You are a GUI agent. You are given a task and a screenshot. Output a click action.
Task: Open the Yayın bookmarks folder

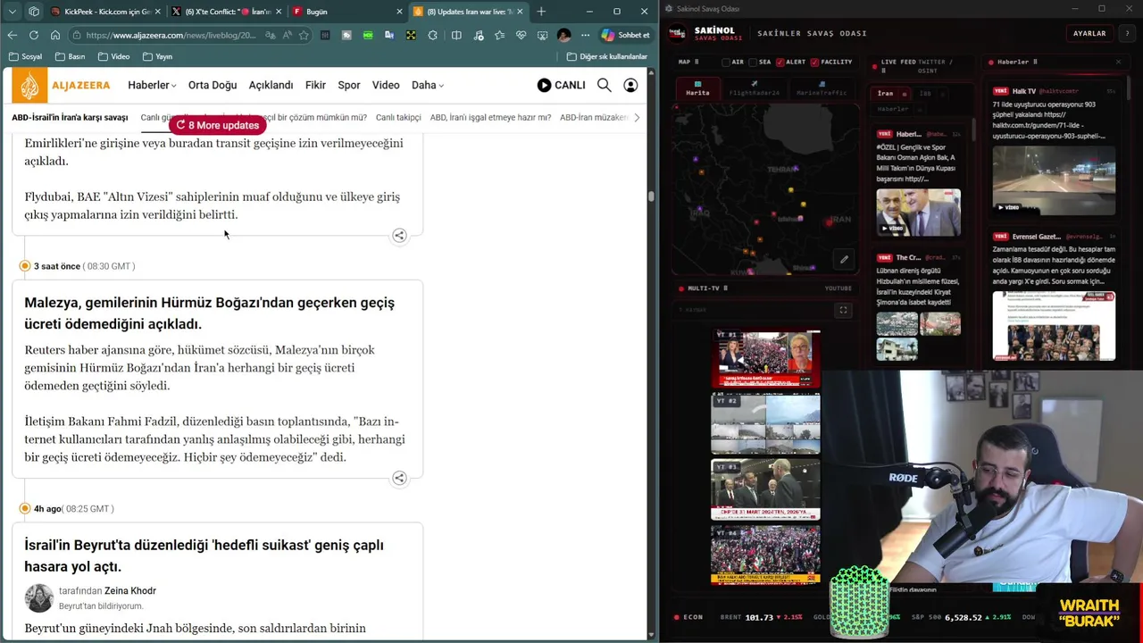tap(157, 56)
